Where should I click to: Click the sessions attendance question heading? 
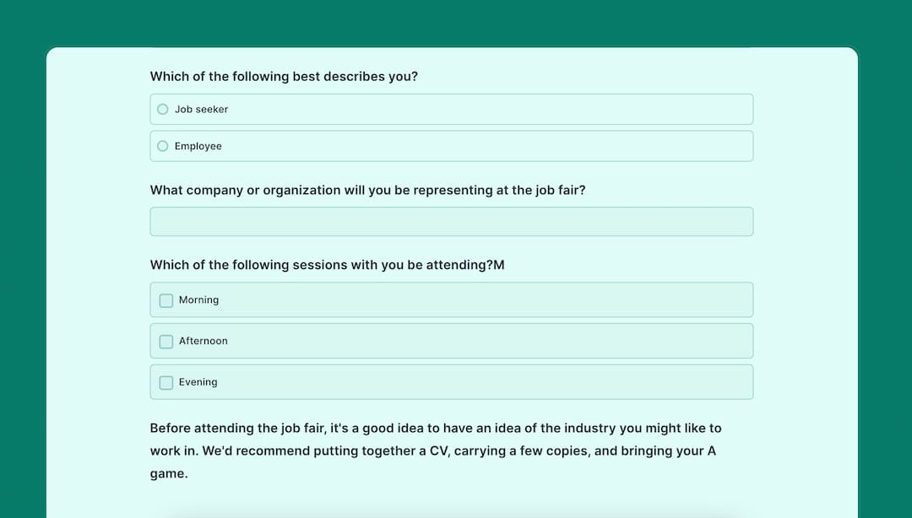[327, 265]
